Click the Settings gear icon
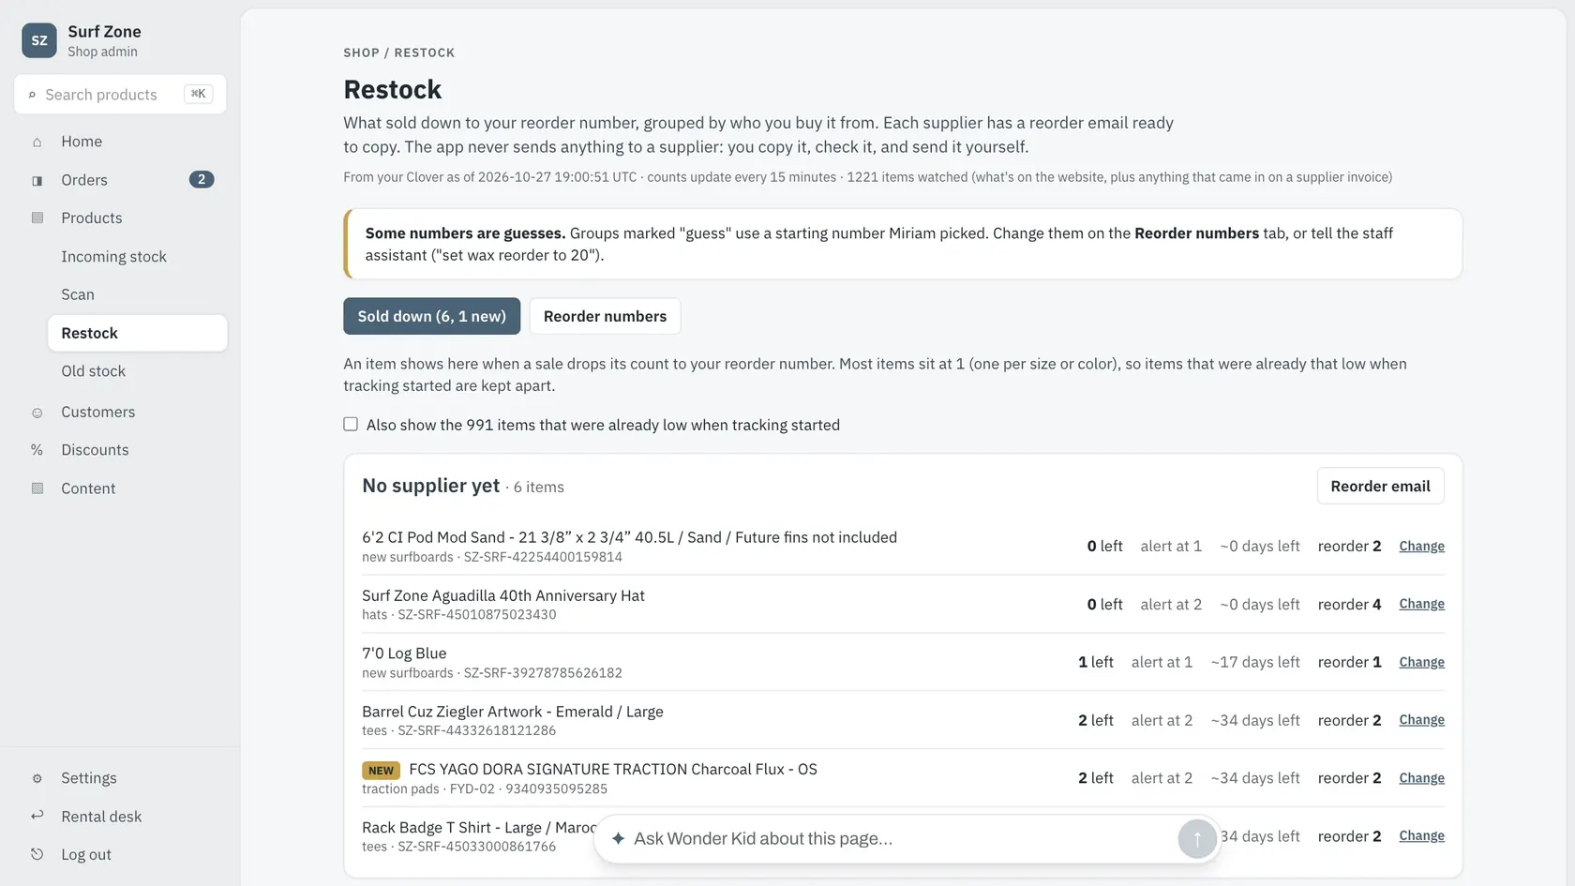 click(x=37, y=778)
